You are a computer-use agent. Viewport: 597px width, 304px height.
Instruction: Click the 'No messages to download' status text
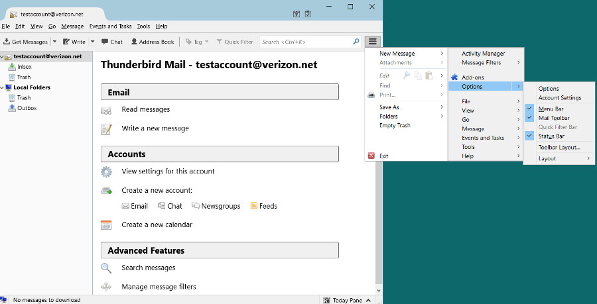pyautogui.click(x=46, y=300)
